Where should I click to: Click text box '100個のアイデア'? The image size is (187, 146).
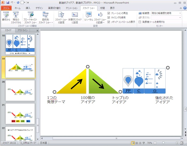pos(88,100)
